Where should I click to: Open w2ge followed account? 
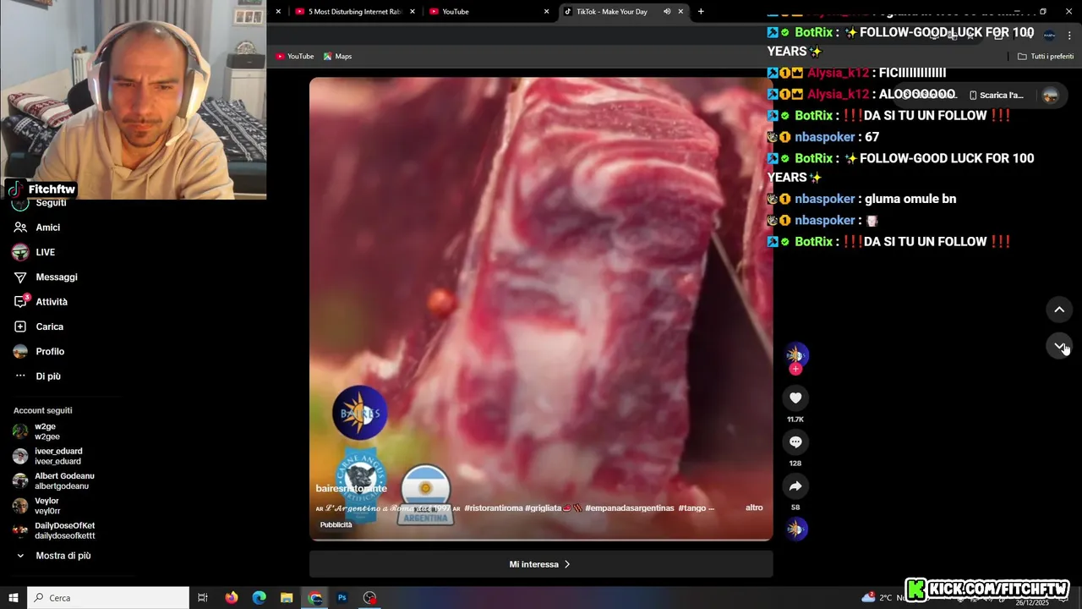(47, 431)
